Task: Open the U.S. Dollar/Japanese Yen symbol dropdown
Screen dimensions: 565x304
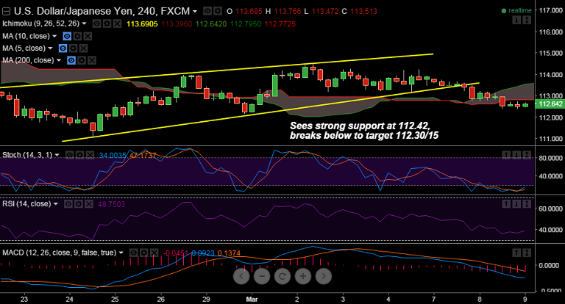Action: point(194,12)
